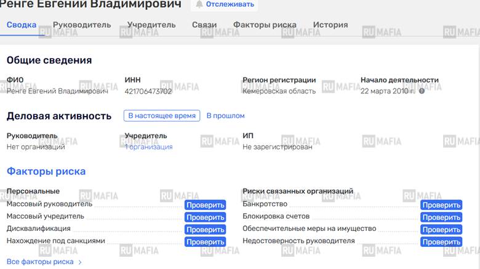The height and width of the screenshot is (269, 480).
Task: Select the В прошлом filter
Action: pyautogui.click(x=226, y=115)
